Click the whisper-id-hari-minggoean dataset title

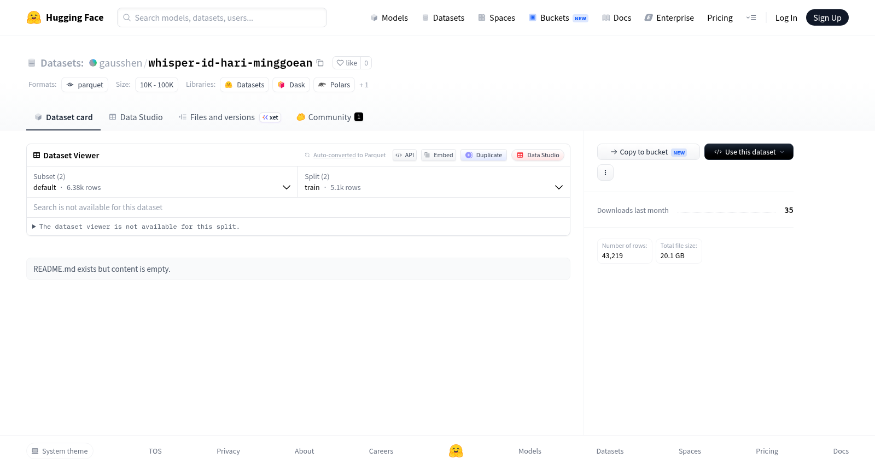pyautogui.click(x=230, y=63)
